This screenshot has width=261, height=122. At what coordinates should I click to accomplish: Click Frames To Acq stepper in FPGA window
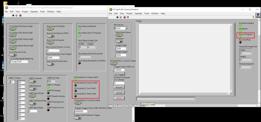(46, 50)
